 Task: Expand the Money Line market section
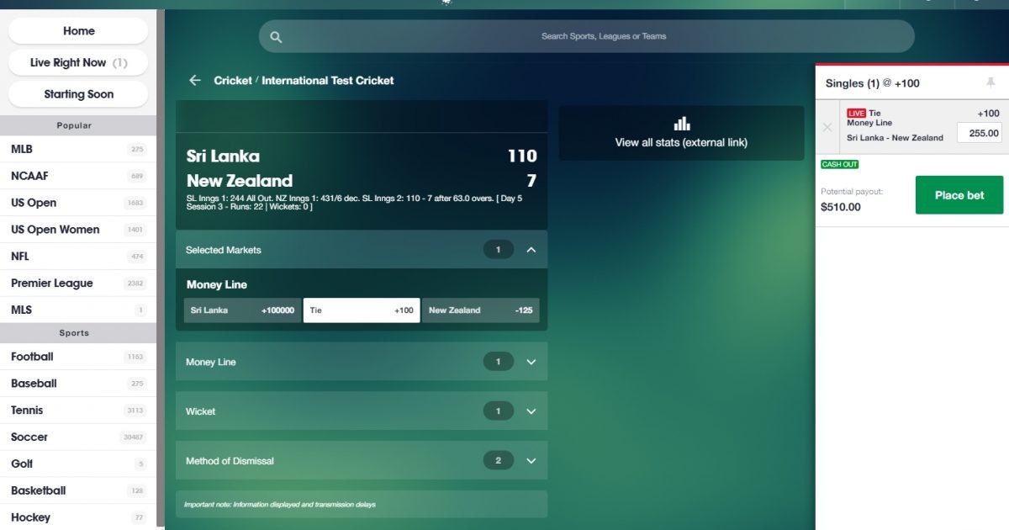(531, 362)
